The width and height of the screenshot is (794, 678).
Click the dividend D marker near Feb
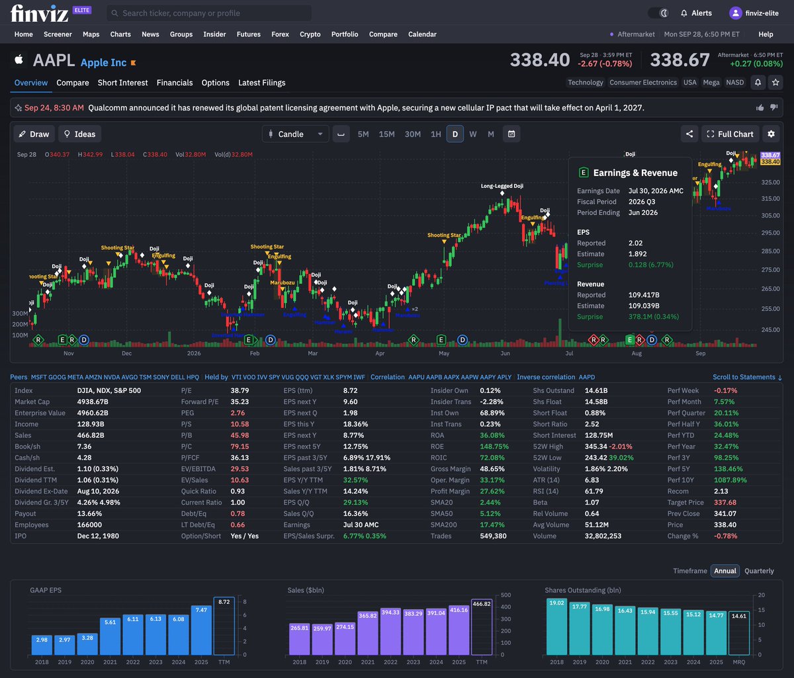(x=270, y=340)
